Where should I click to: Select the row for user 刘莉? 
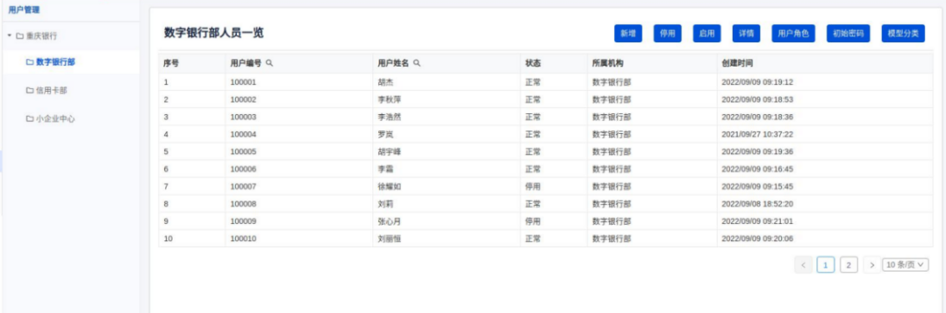point(545,204)
